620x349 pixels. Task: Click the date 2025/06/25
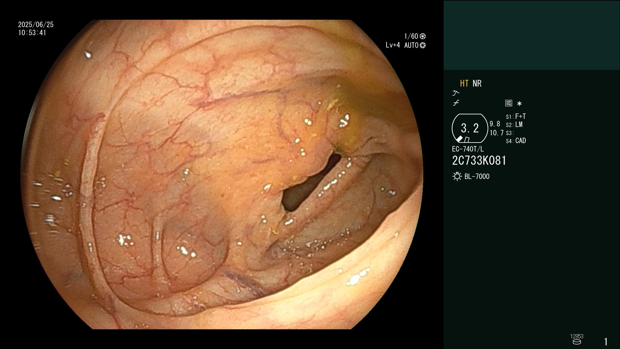36,25
